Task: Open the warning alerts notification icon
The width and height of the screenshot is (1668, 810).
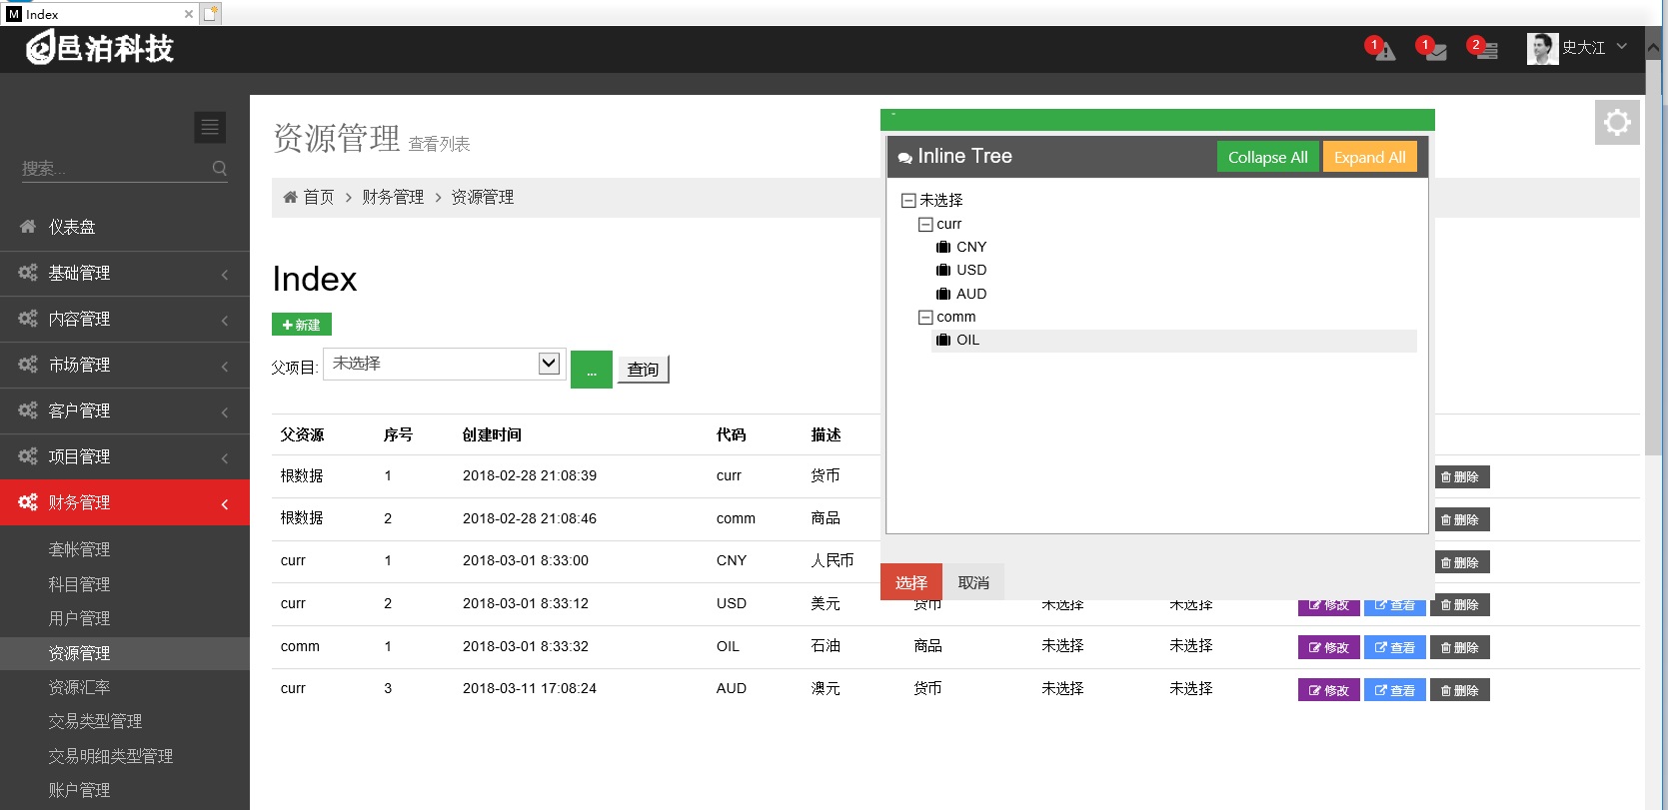Action: pos(1383,50)
